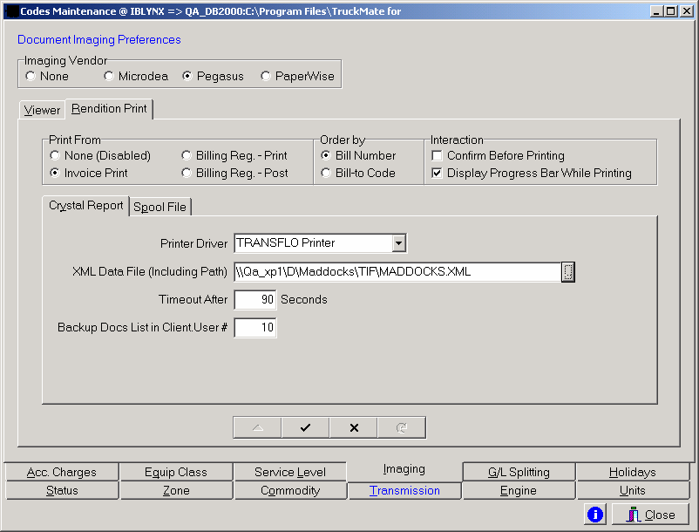Click the up-arrow edit record button

pos(257,427)
